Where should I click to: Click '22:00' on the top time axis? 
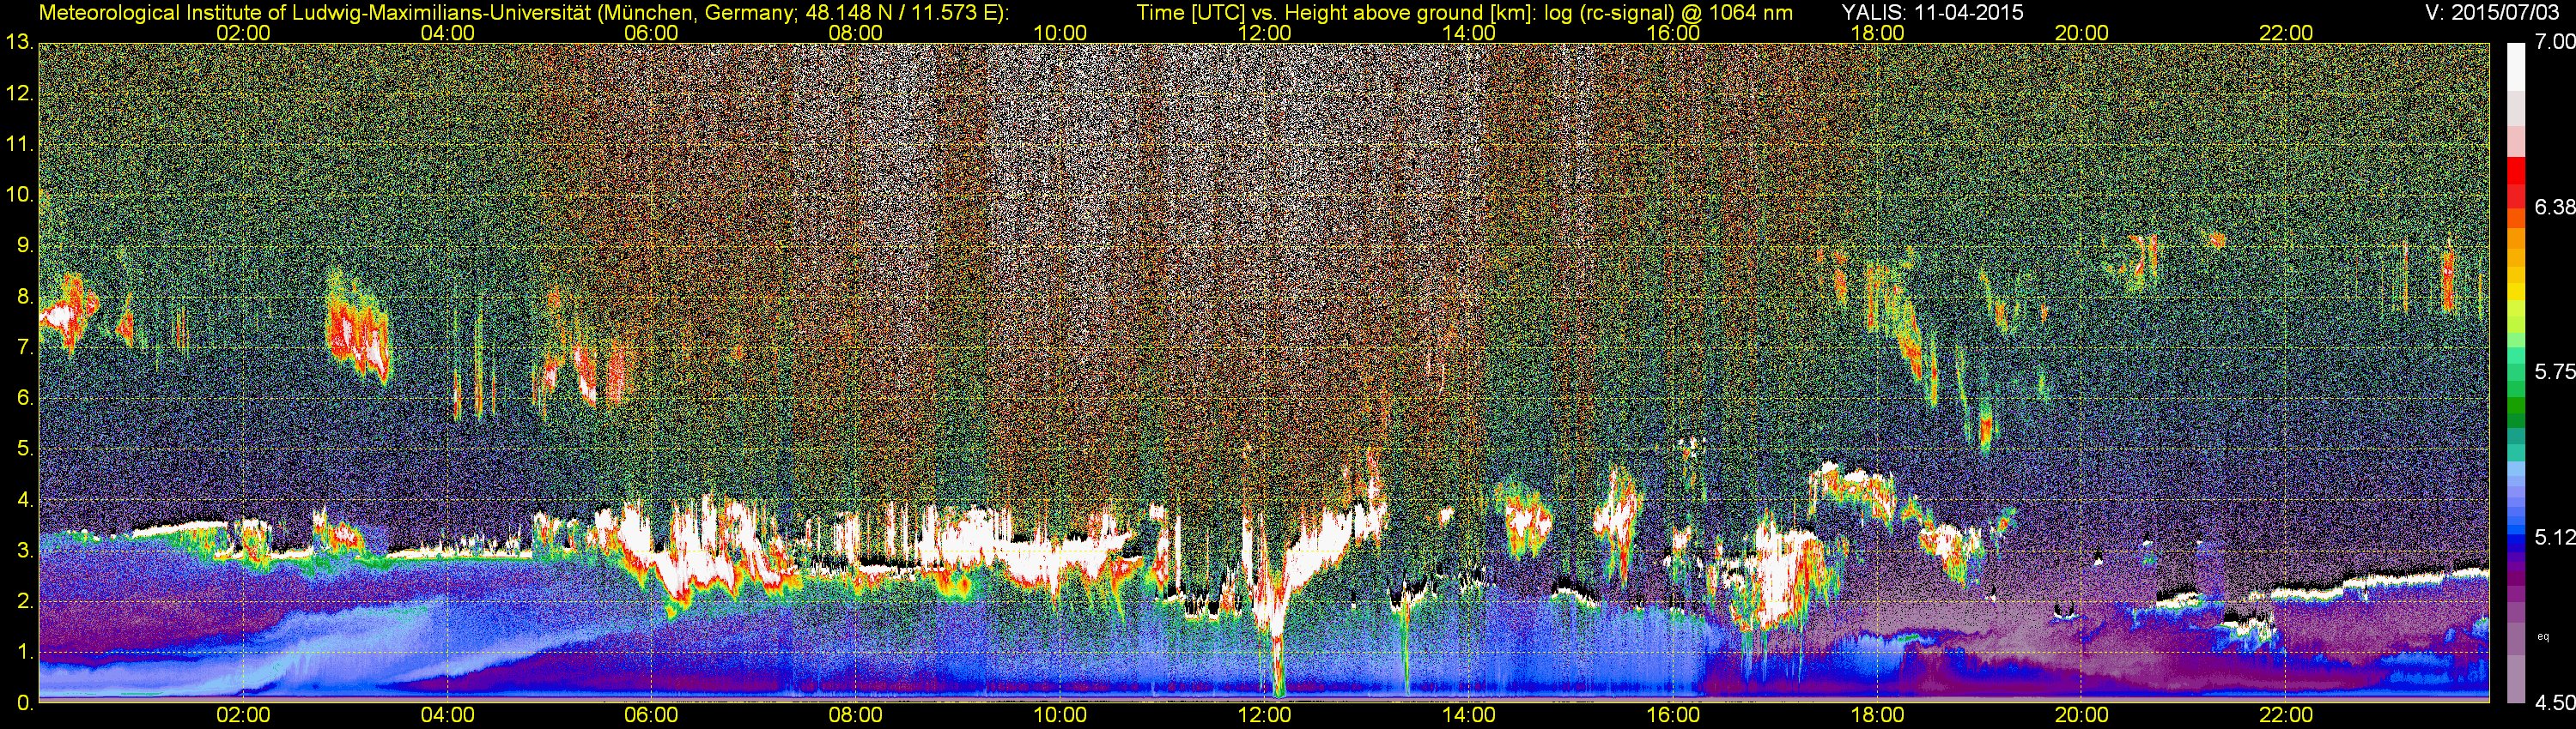(2286, 33)
